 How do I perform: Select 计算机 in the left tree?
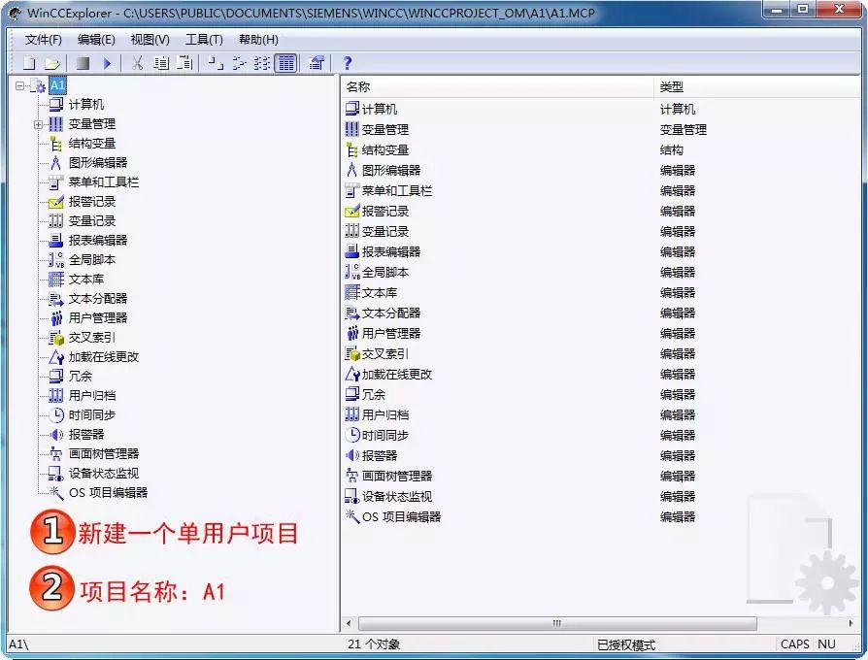[x=85, y=105]
